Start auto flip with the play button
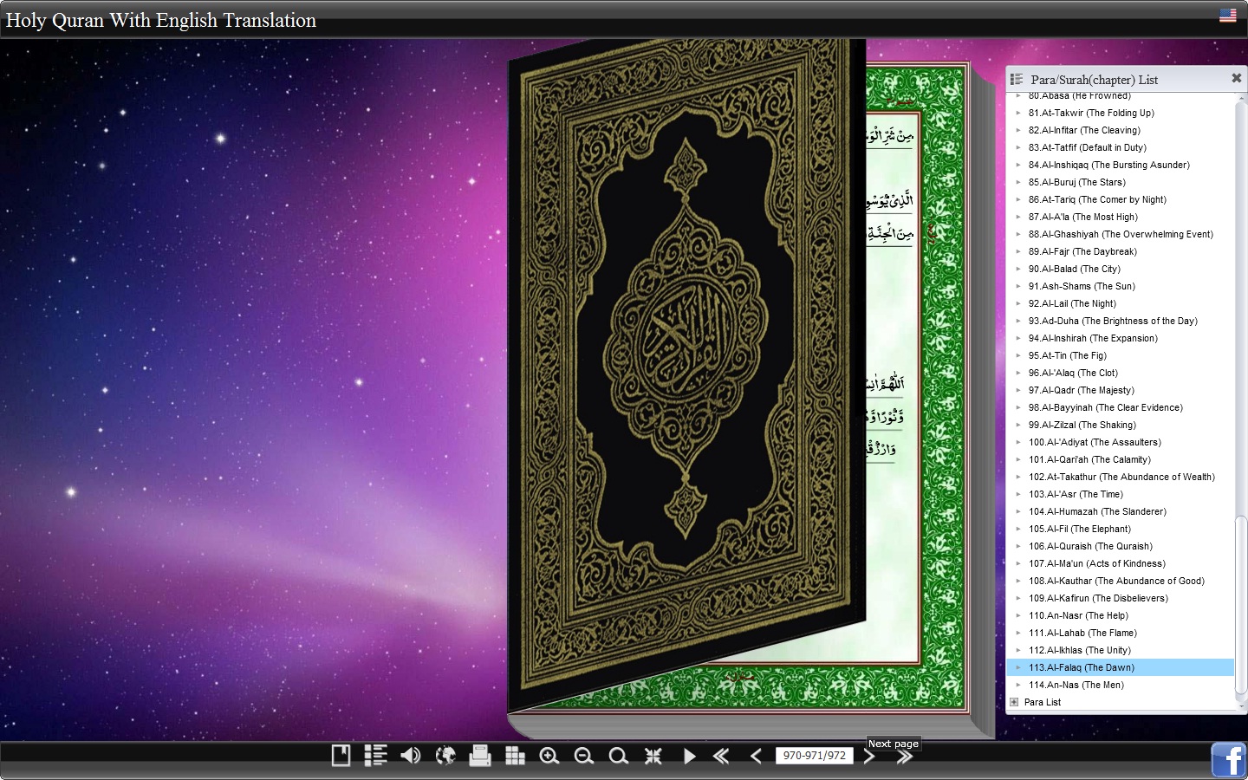Screen dimensions: 1248x780 690,756
